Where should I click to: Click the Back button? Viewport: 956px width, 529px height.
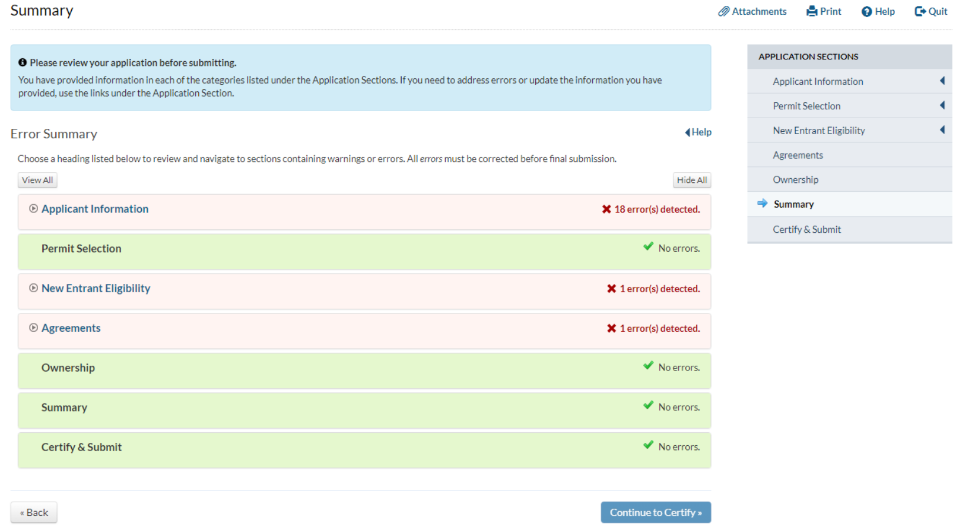click(34, 513)
